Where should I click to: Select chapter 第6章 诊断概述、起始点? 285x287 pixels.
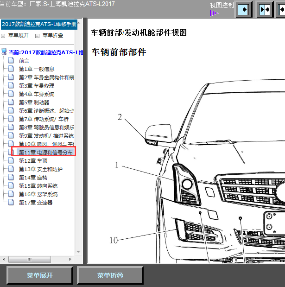[47, 111]
